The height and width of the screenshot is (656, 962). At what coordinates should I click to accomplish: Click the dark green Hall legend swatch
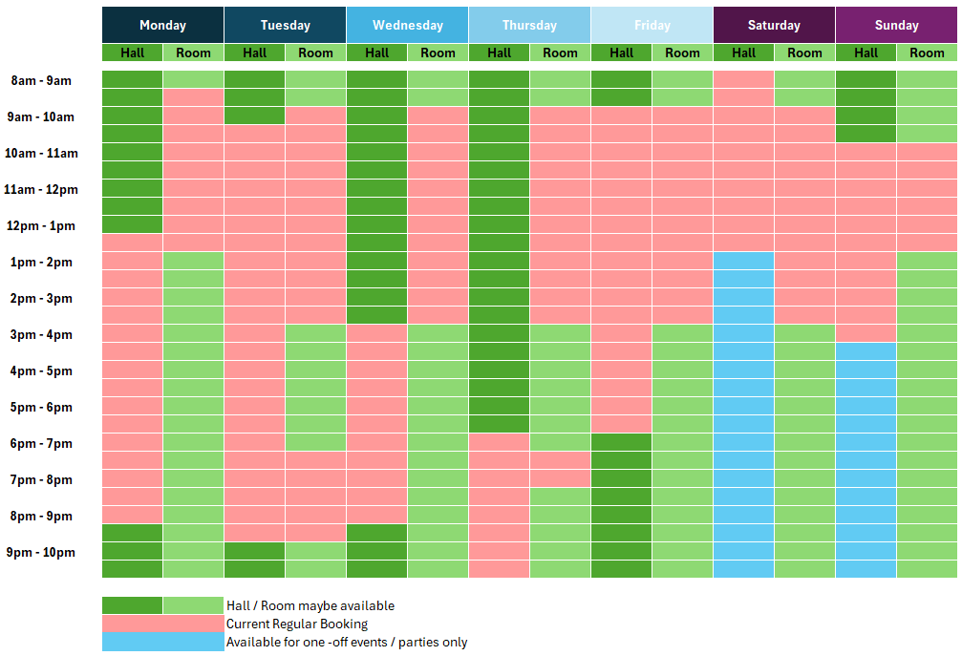click(132, 605)
